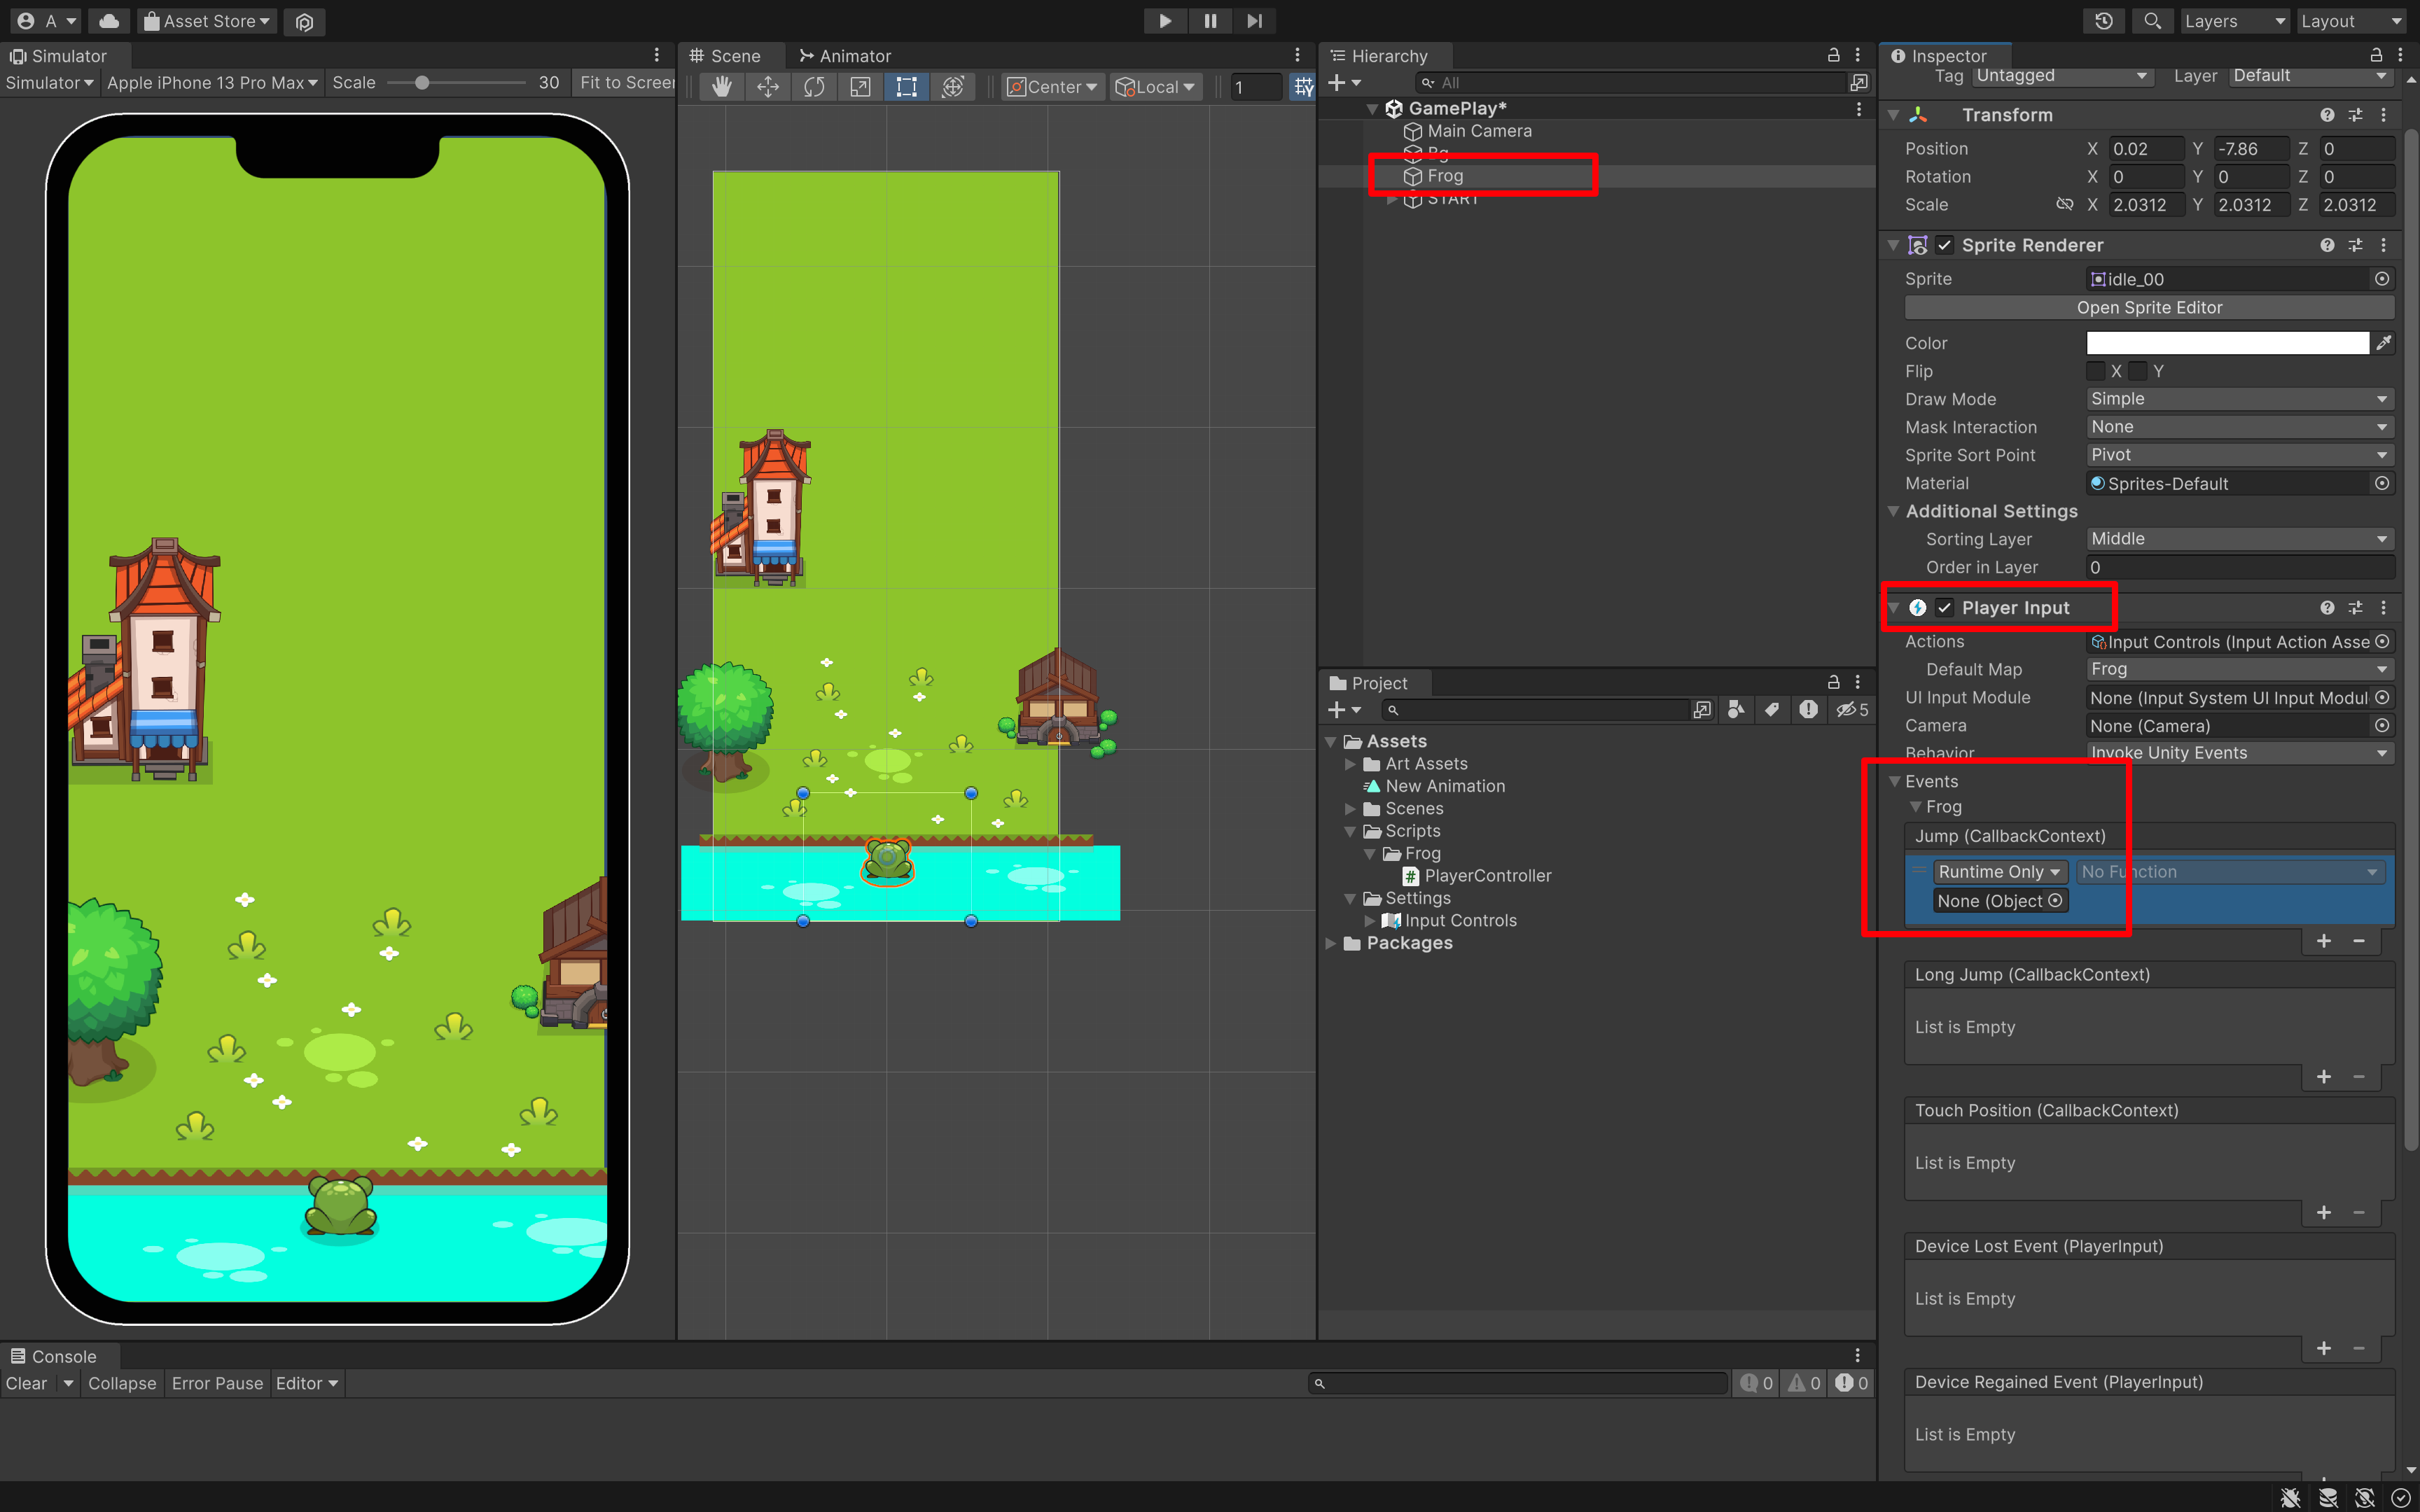The height and width of the screenshot is (1512, 2420).
Task: Toggle Flip Y checkbox
Action: tap(2137, 371)
